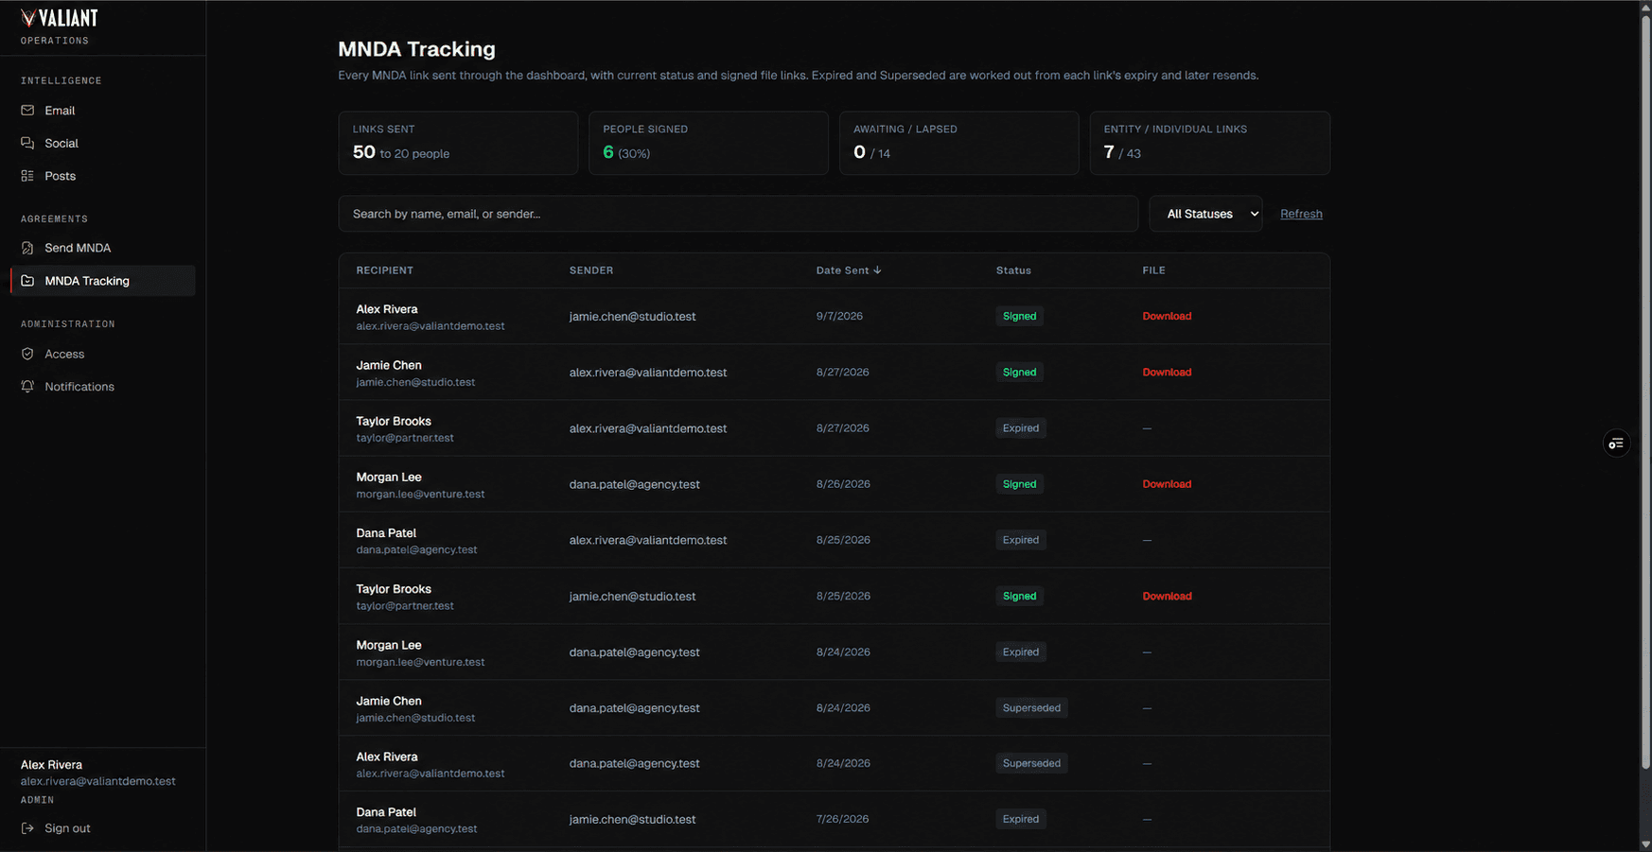
Task: Click the Dana Patel recipient dated 8/25/2026
Action: (386, 533)
